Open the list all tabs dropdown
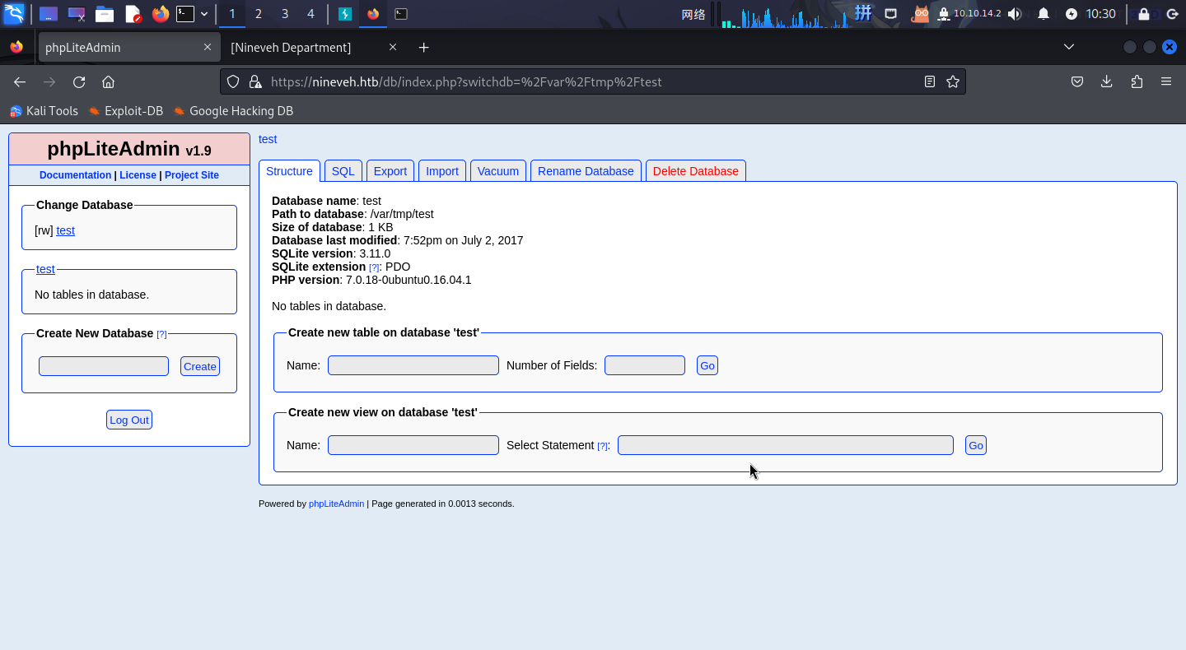 (x=1069, y=47)
